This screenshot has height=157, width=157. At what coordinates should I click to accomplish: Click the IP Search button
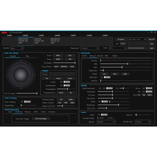pyautogui.click(x=121, y=39)
